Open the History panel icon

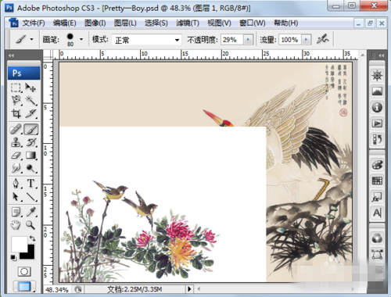377,139
